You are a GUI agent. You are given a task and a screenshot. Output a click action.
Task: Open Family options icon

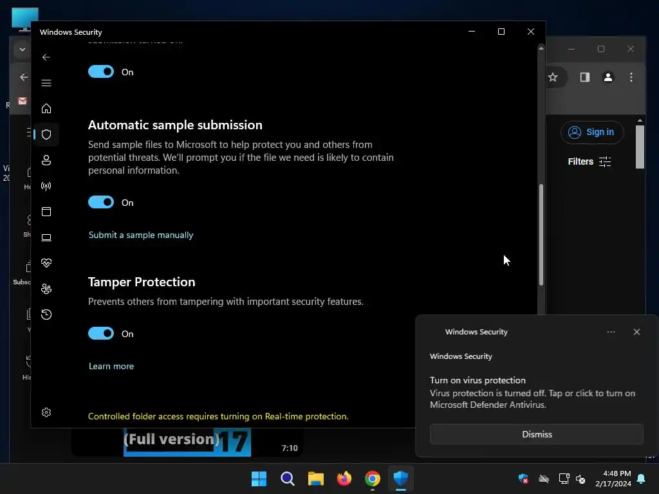click(46, 289)
